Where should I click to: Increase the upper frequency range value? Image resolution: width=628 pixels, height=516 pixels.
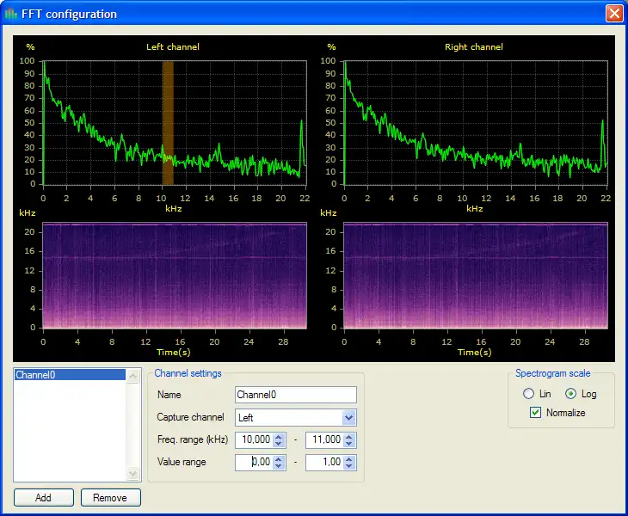[x=348, y=436]
